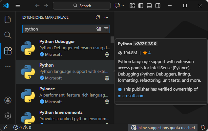Open Views and More Actions menu
The image size is (208, 131).
106,17
